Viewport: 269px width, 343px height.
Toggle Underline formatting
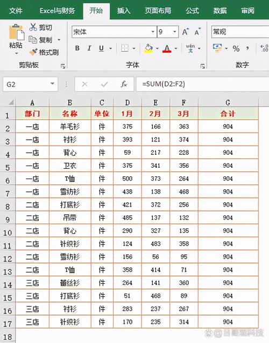coord(101,48)
